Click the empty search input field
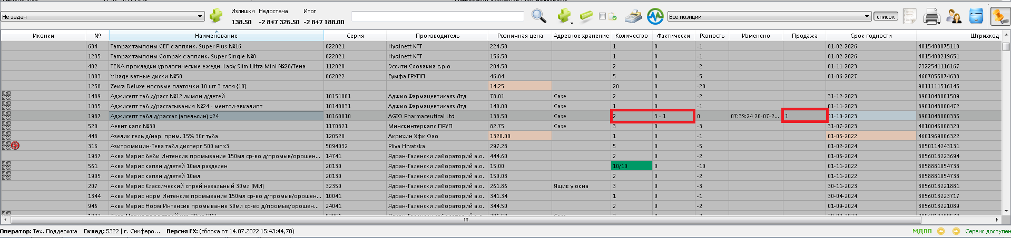 437,17
